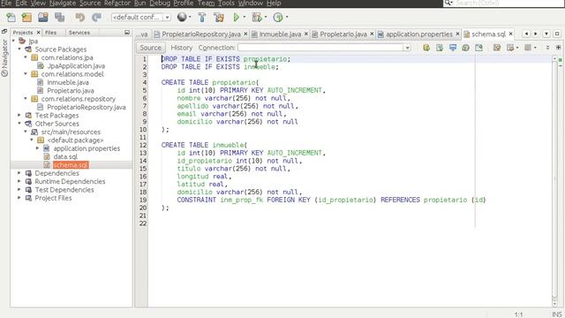The height and width of the screenshot is (318, 565).
Task: Click the globe browser icon
Action: pyautogui.click(x=182, y=17)
